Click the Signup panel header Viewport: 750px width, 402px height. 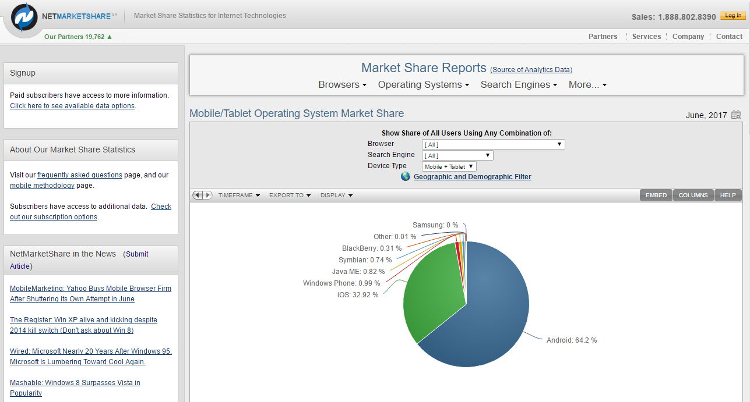pyautogui.click(x=91, y=73)
